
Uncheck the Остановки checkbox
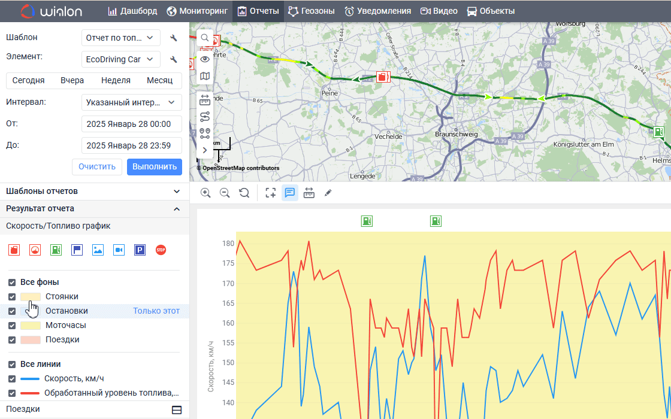[x=12, y=311]
